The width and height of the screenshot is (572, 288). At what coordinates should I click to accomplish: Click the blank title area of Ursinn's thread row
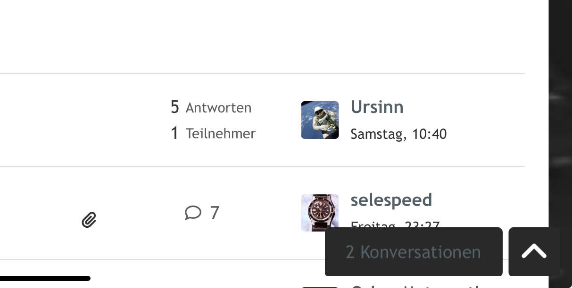click(71, 120)
